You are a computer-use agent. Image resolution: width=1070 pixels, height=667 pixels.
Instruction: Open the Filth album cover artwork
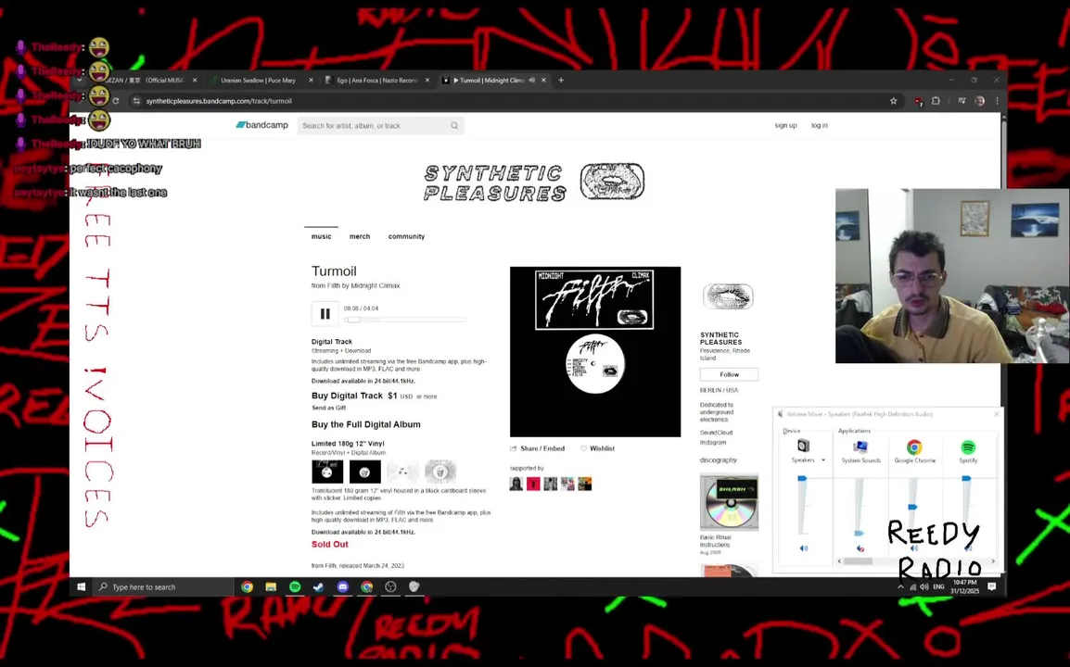(595, 352)
